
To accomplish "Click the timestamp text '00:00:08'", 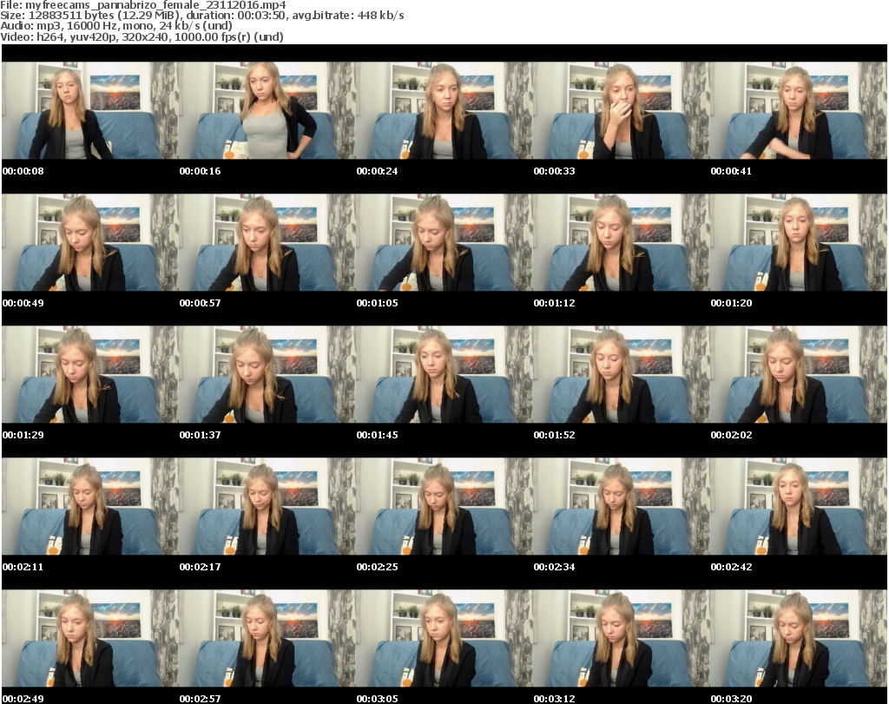I will pyautogui.click(x=23, y=171).
